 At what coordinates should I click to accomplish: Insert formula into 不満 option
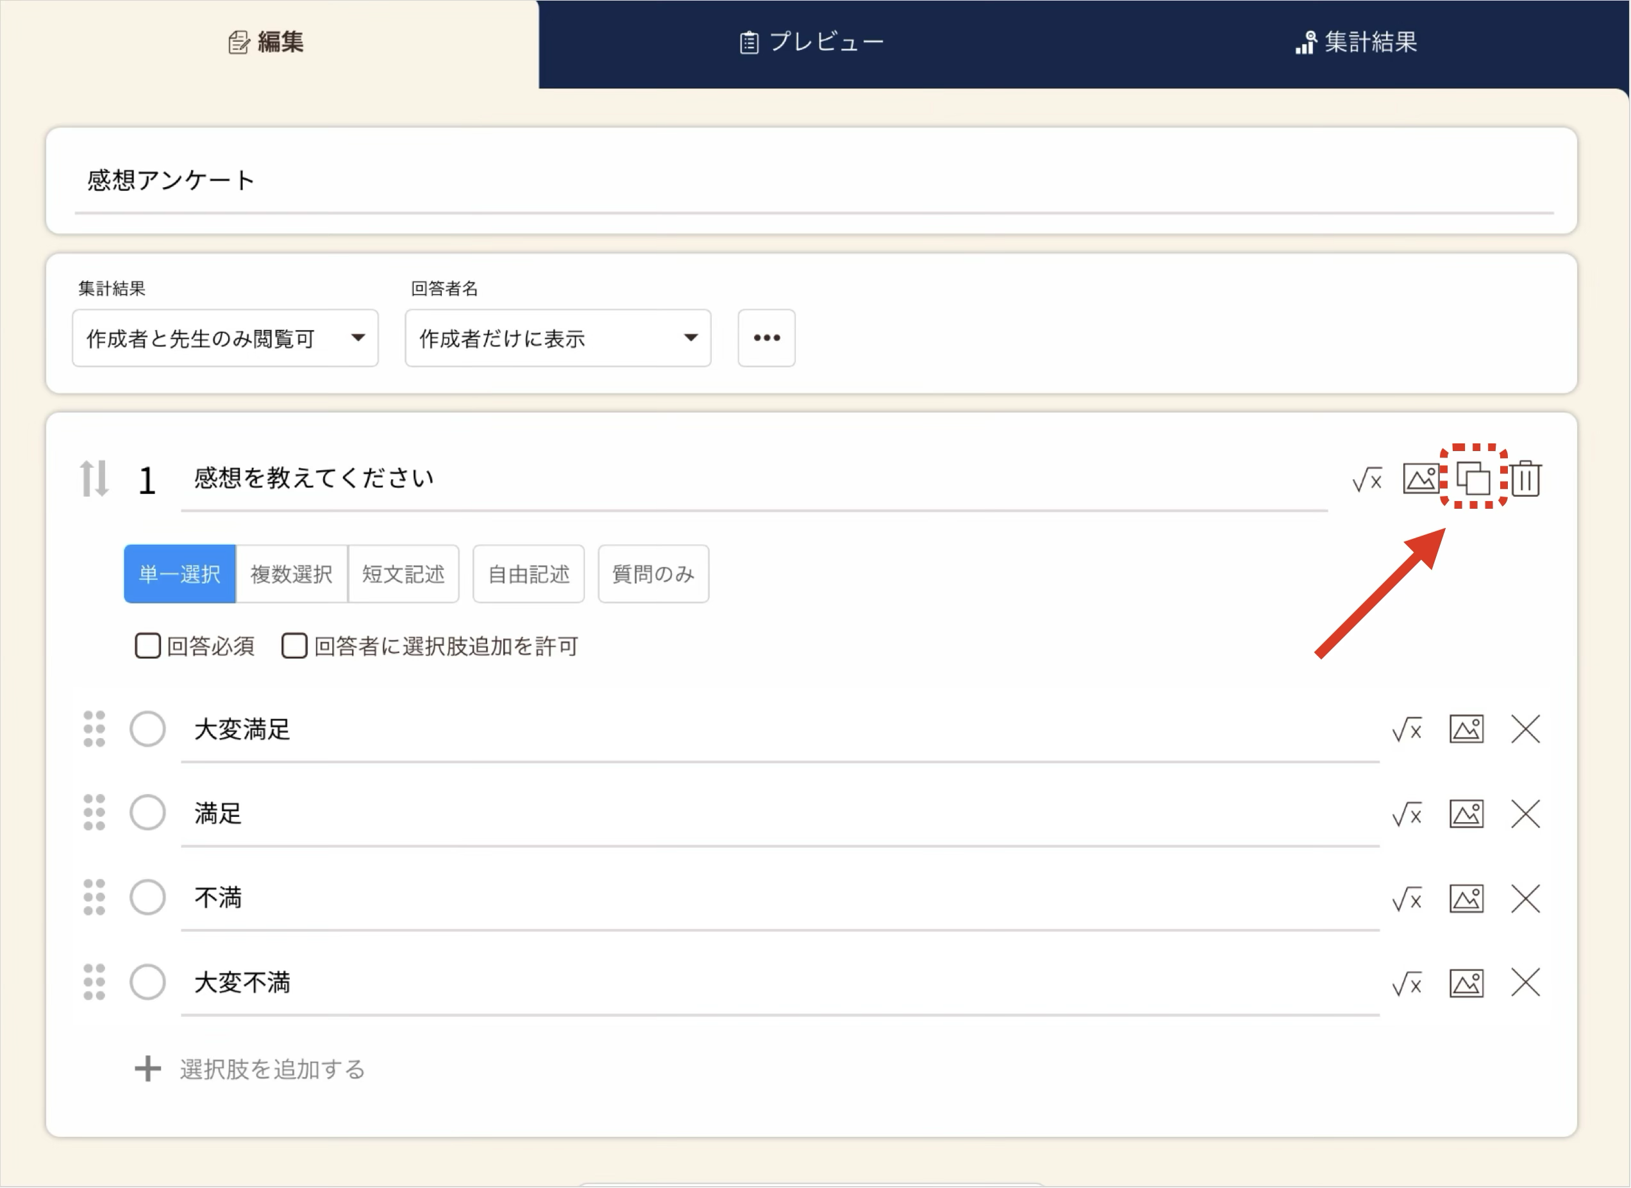click(1407, 899)
